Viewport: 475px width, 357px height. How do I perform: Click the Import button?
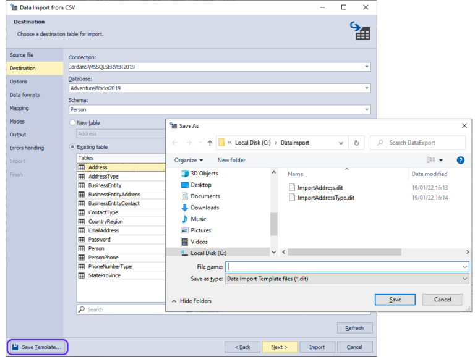317,347
